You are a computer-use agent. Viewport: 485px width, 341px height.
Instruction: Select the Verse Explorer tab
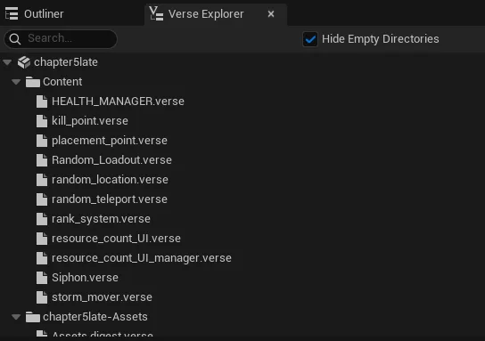click(x=206, y=14)
